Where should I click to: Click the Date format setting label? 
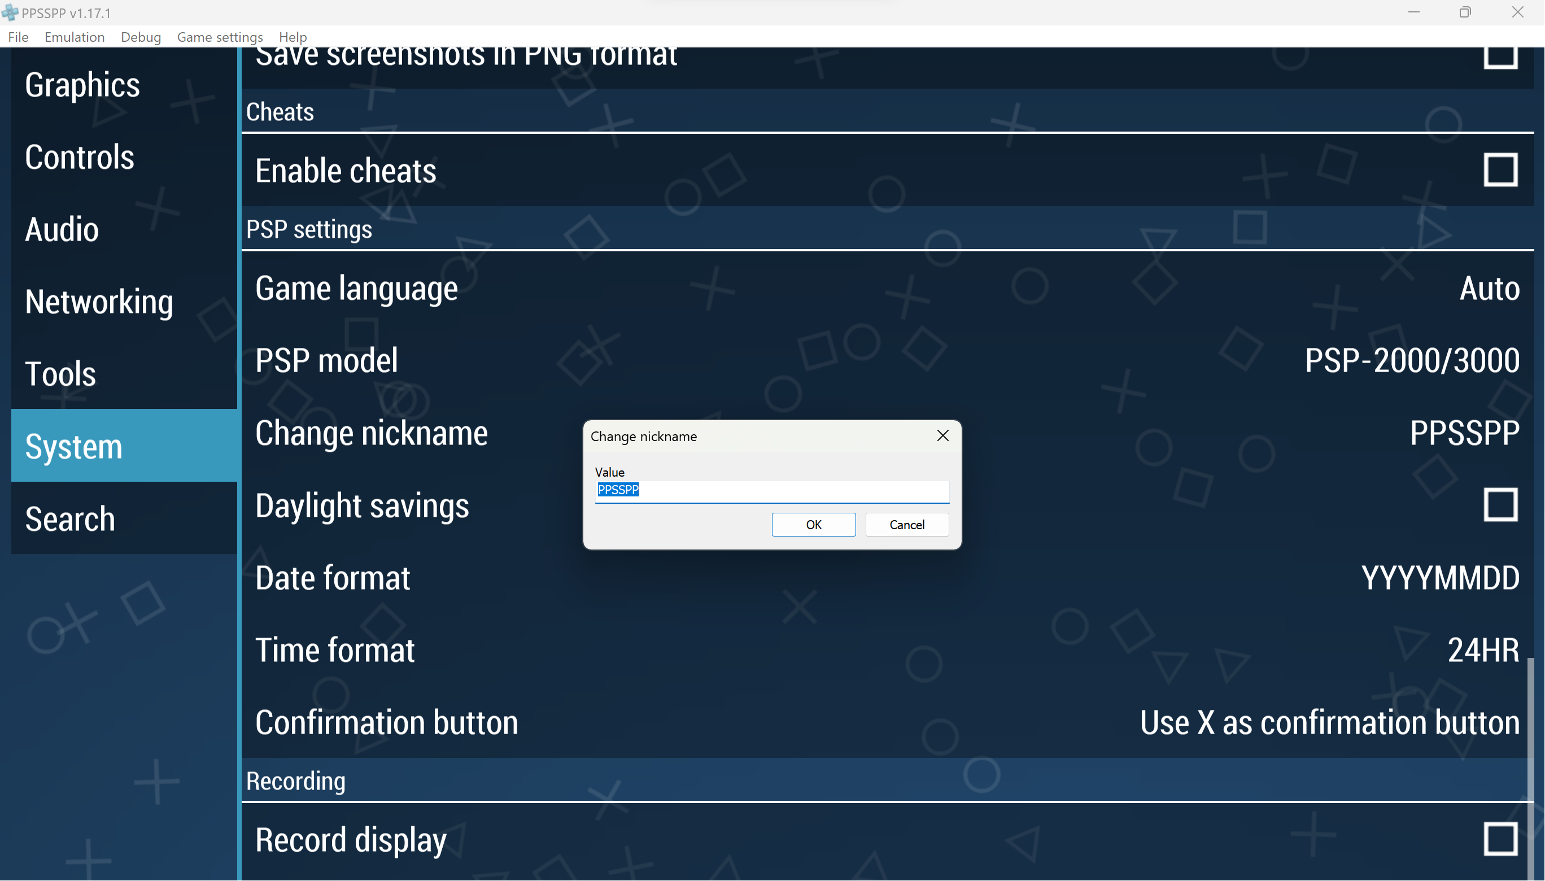tap(333, 577)
